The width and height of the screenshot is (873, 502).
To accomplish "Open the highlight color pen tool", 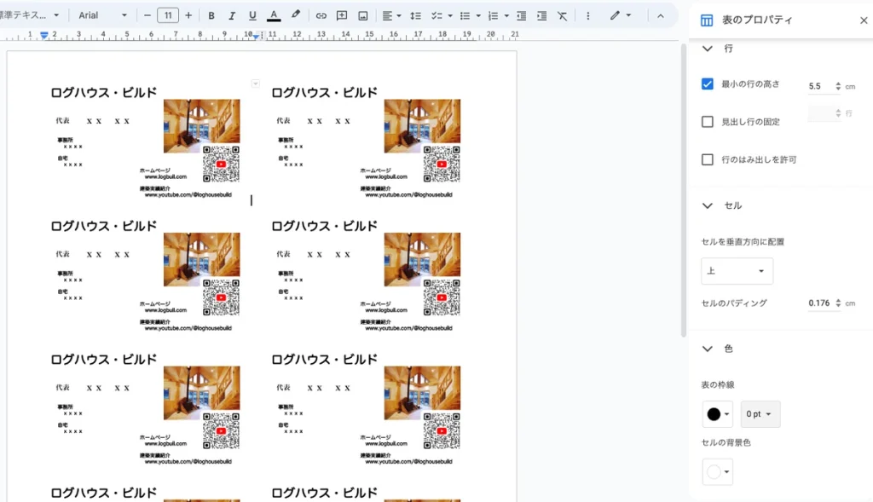I will click(296, 15).
